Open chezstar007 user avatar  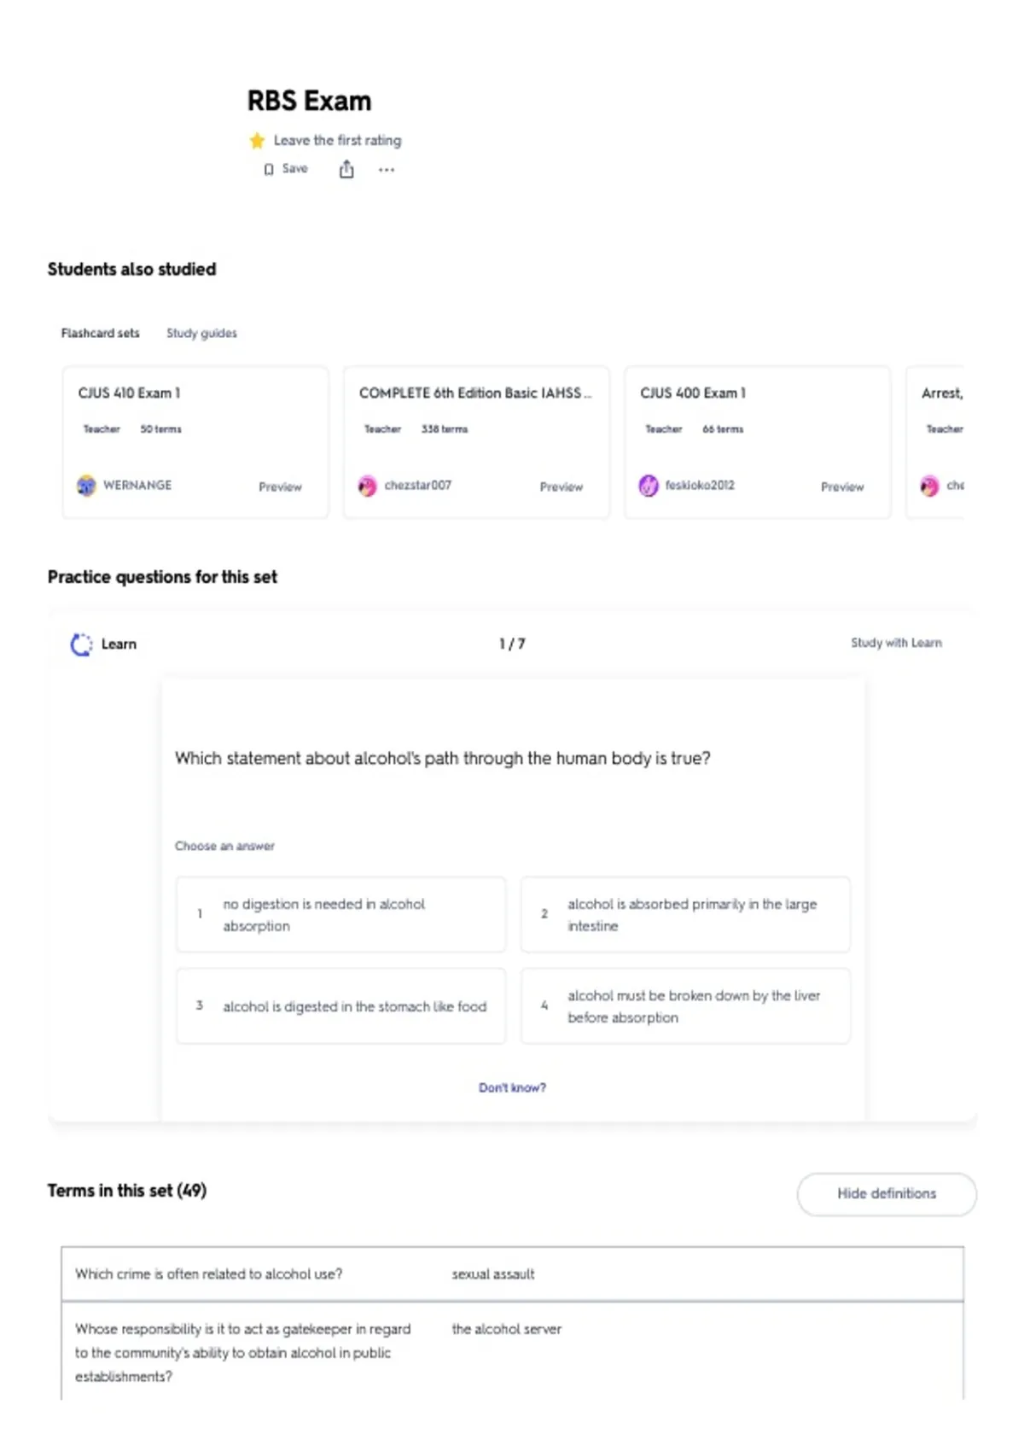(x=368, y=486)
